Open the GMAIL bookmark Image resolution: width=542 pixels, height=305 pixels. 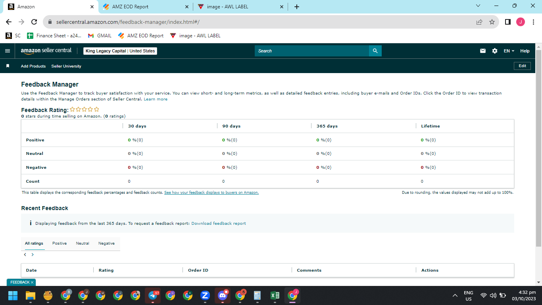click(100, 36)
